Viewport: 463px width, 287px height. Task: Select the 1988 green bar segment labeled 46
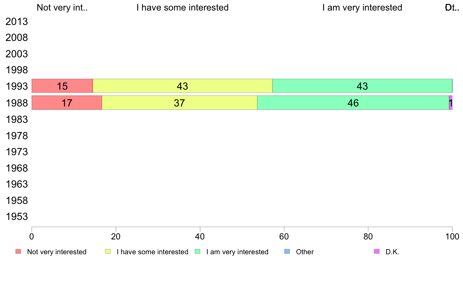tap(353, 103)
